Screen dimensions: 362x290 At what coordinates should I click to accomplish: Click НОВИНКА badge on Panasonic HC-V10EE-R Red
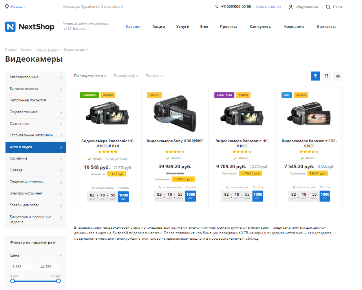pyautogui.click(x=90, y=95)
